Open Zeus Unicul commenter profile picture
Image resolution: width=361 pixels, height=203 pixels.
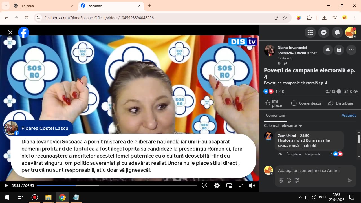[268, 136]
